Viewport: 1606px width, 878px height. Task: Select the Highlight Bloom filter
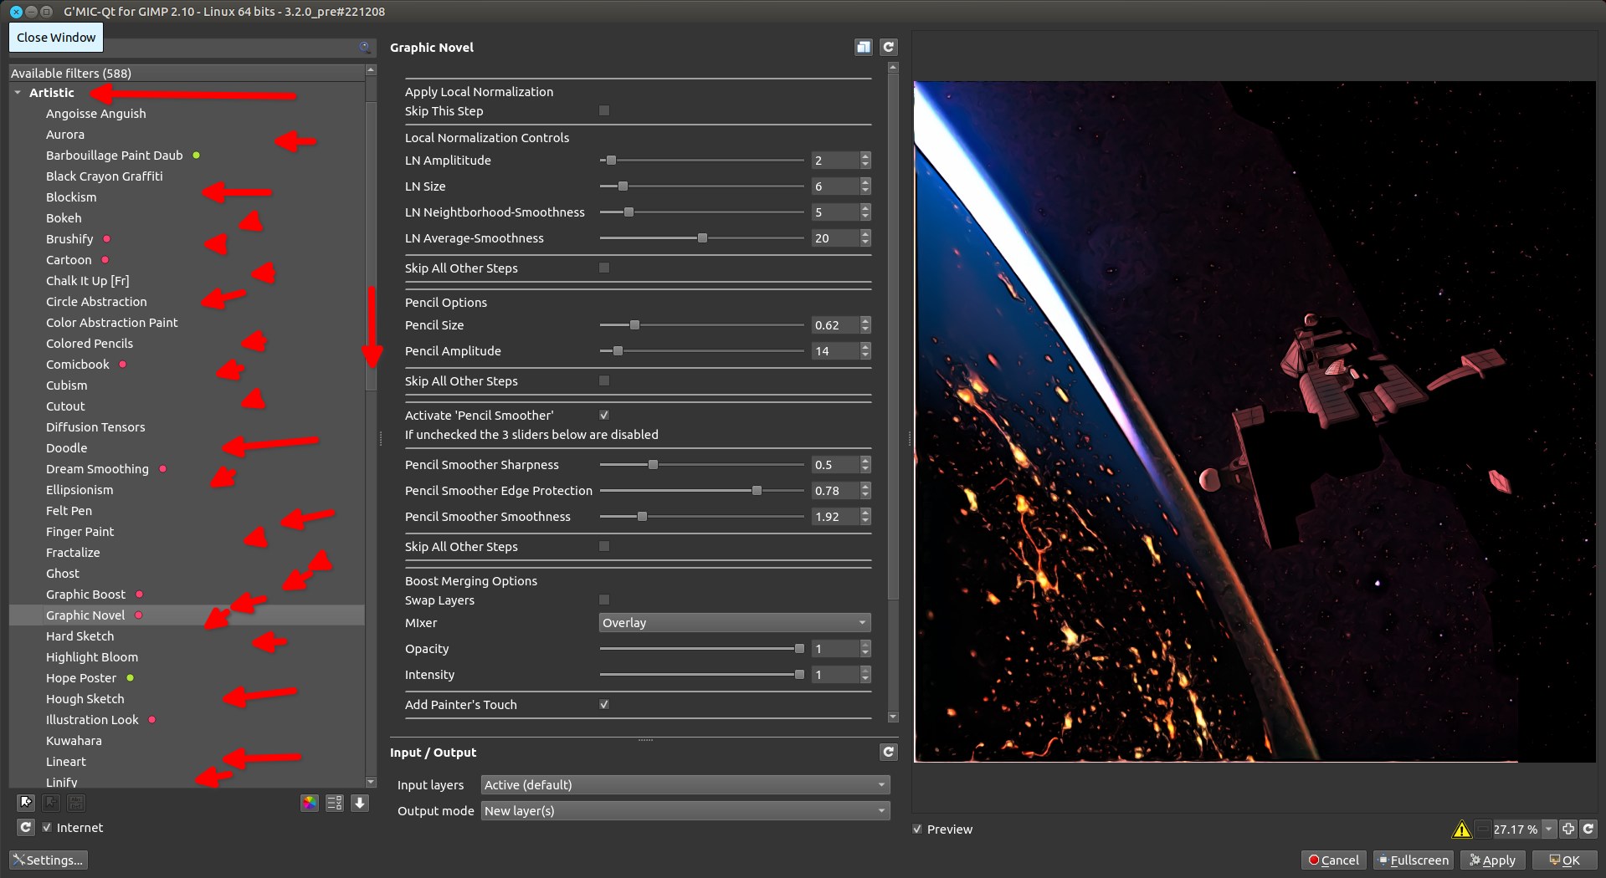click(x=92, y=657)
